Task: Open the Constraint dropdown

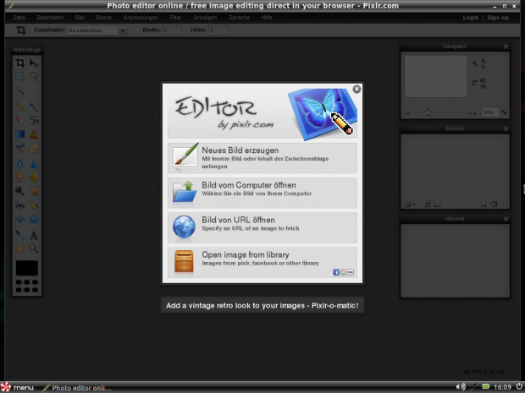Action: click(x=123, y=30)
